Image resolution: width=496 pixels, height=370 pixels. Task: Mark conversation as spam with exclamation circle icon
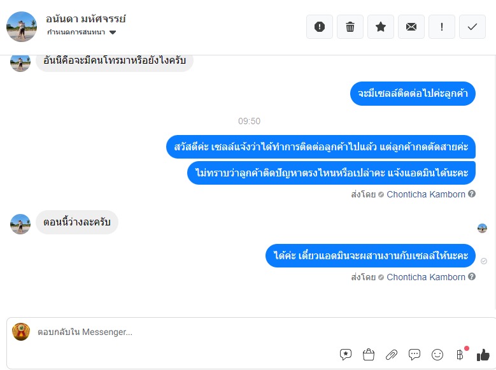pos(320,27)
